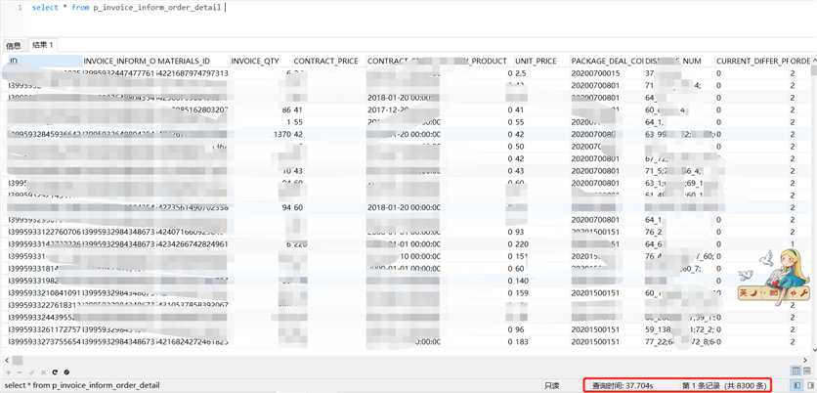The width and height of the screenshot is (817, 393).
Task: Click the add record plus icon
Action: [10, 372]
